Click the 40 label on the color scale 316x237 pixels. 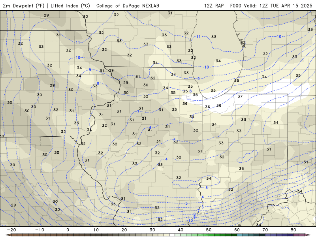181,230
